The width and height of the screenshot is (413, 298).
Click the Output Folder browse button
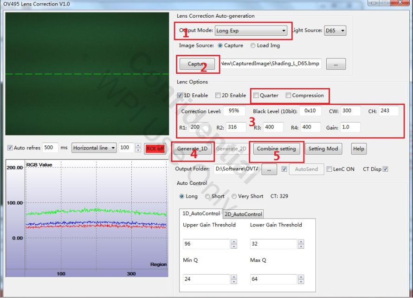point(269,169)
